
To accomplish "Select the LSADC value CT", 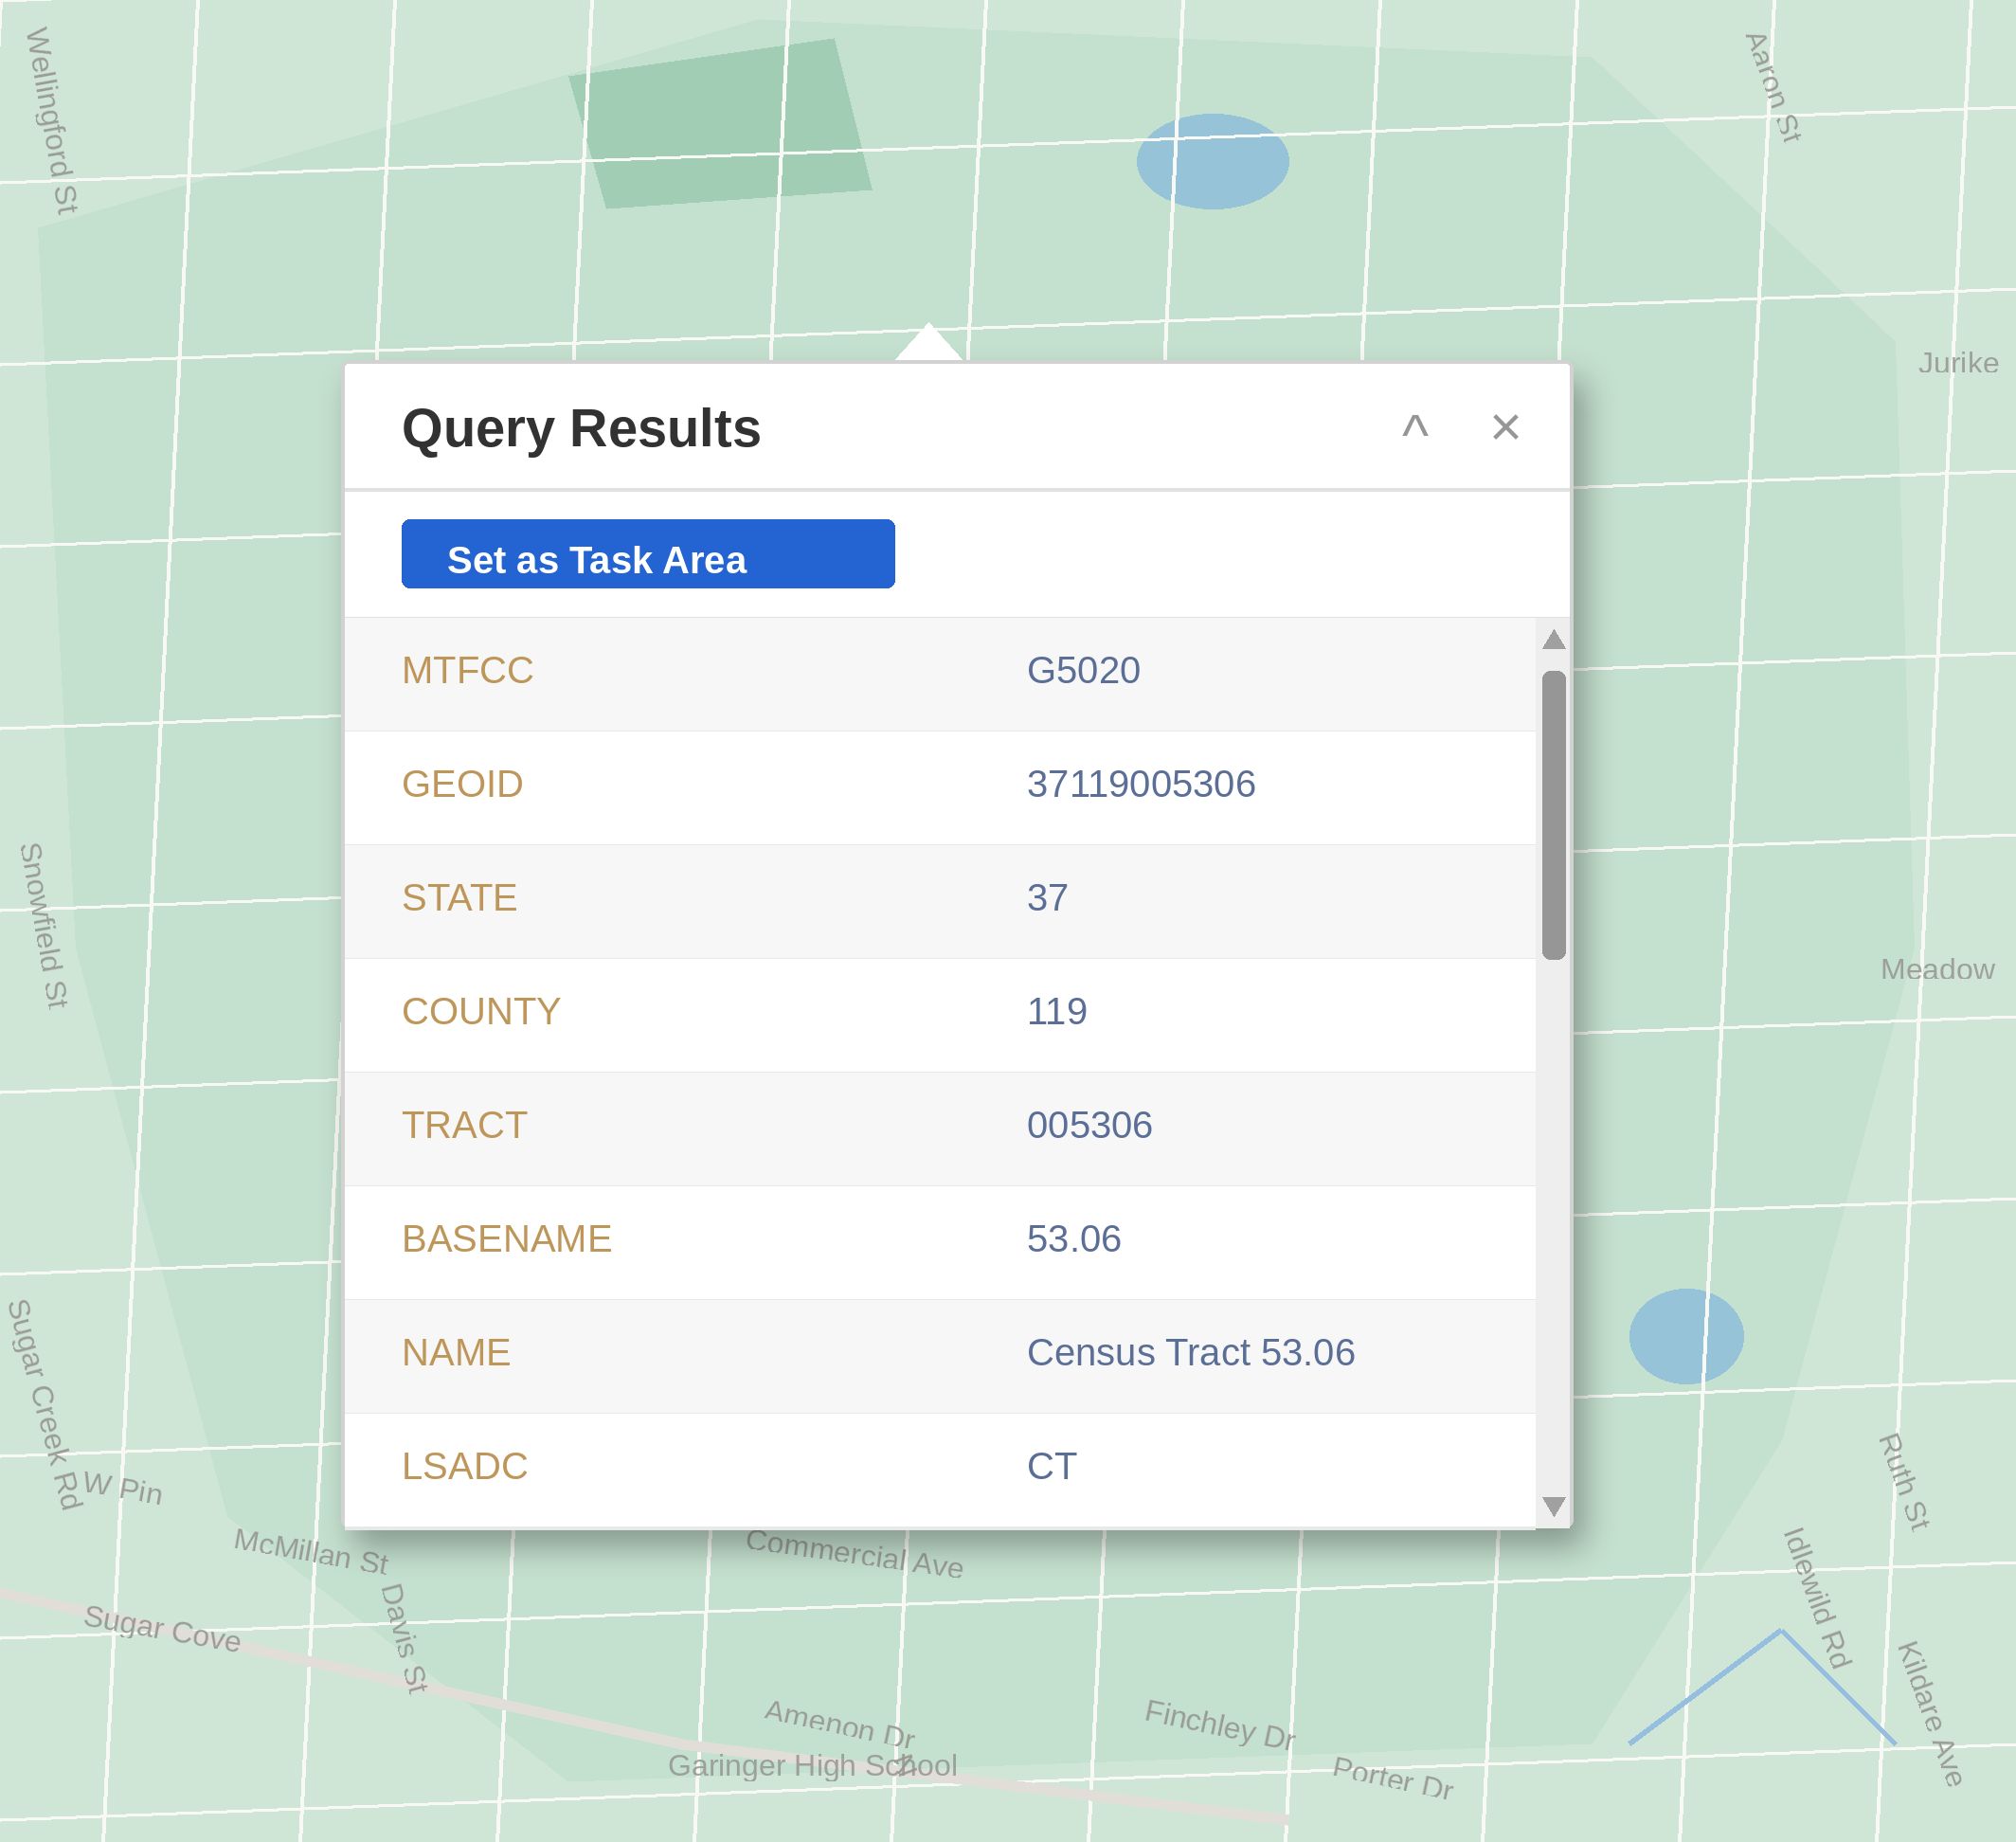I will point(1052,1467).
